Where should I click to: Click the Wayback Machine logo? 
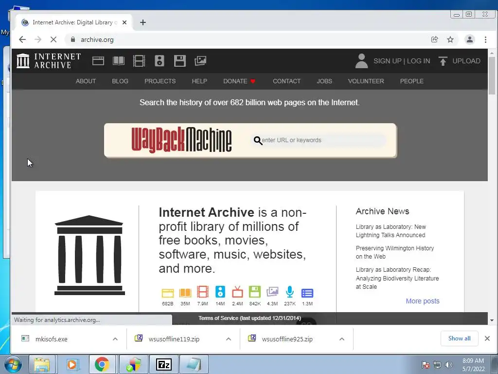pos(181,140)
